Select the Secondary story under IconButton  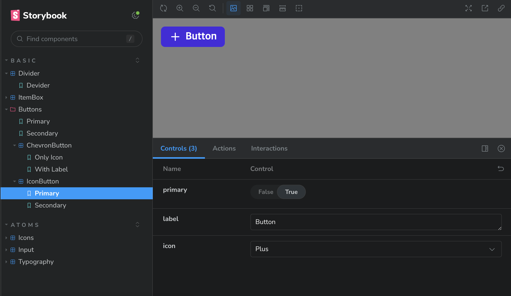(x=50, y=205)
